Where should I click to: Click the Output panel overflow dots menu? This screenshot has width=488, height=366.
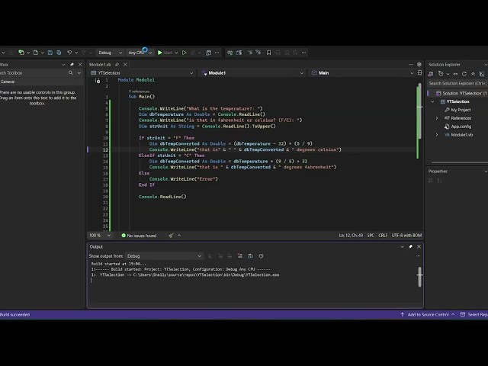point(418,256)
